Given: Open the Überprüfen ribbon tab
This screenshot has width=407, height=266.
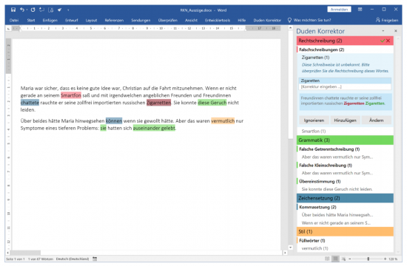Looking at the screenshot, I should click(x=168, y=20).
